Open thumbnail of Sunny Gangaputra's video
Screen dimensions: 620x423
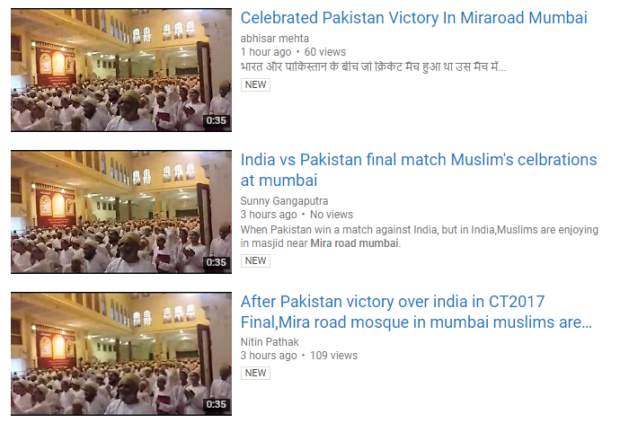121,212
